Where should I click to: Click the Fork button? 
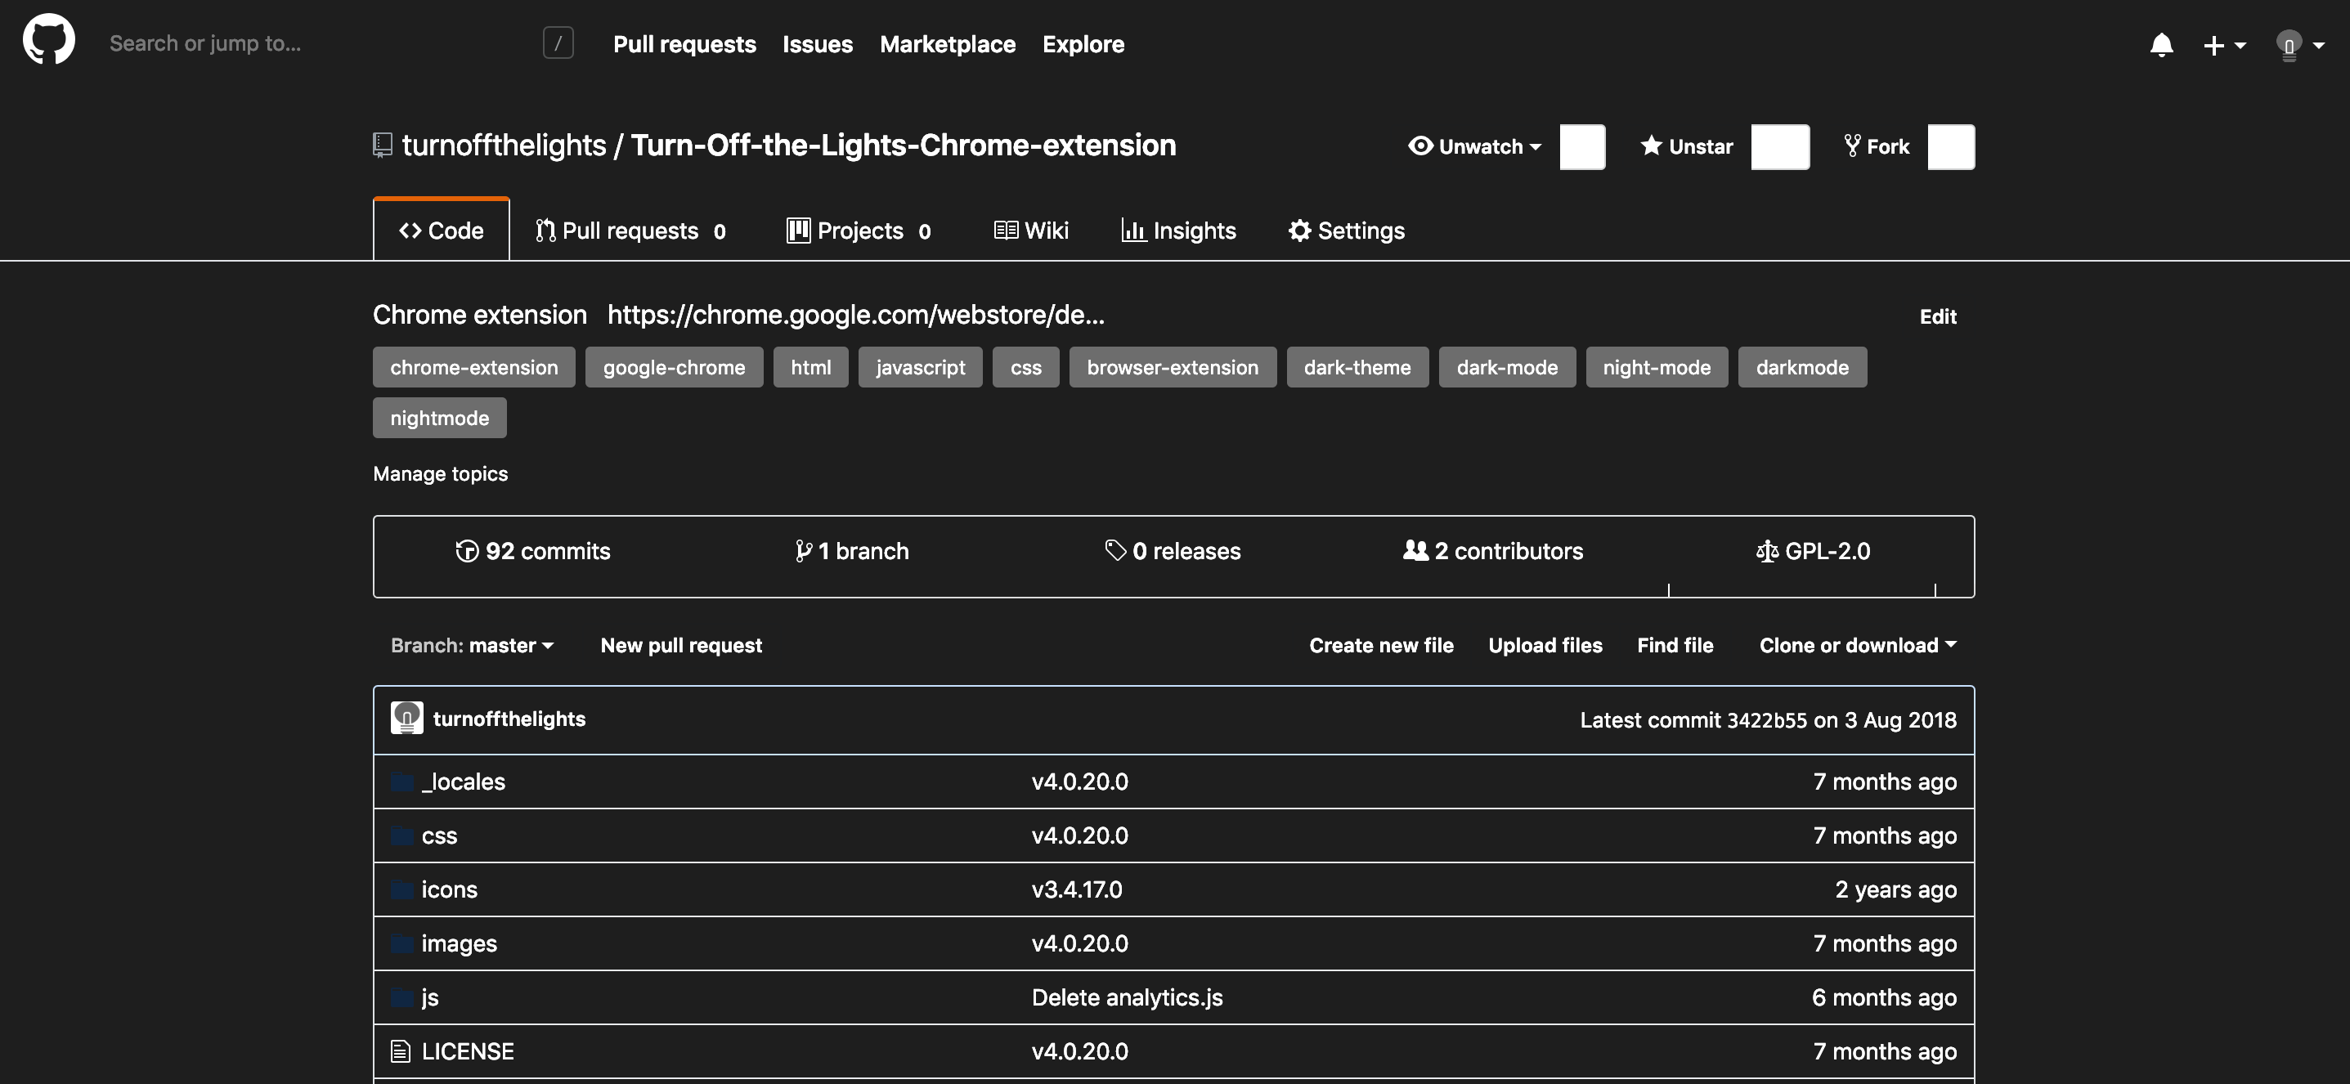tap(1877, 147)
